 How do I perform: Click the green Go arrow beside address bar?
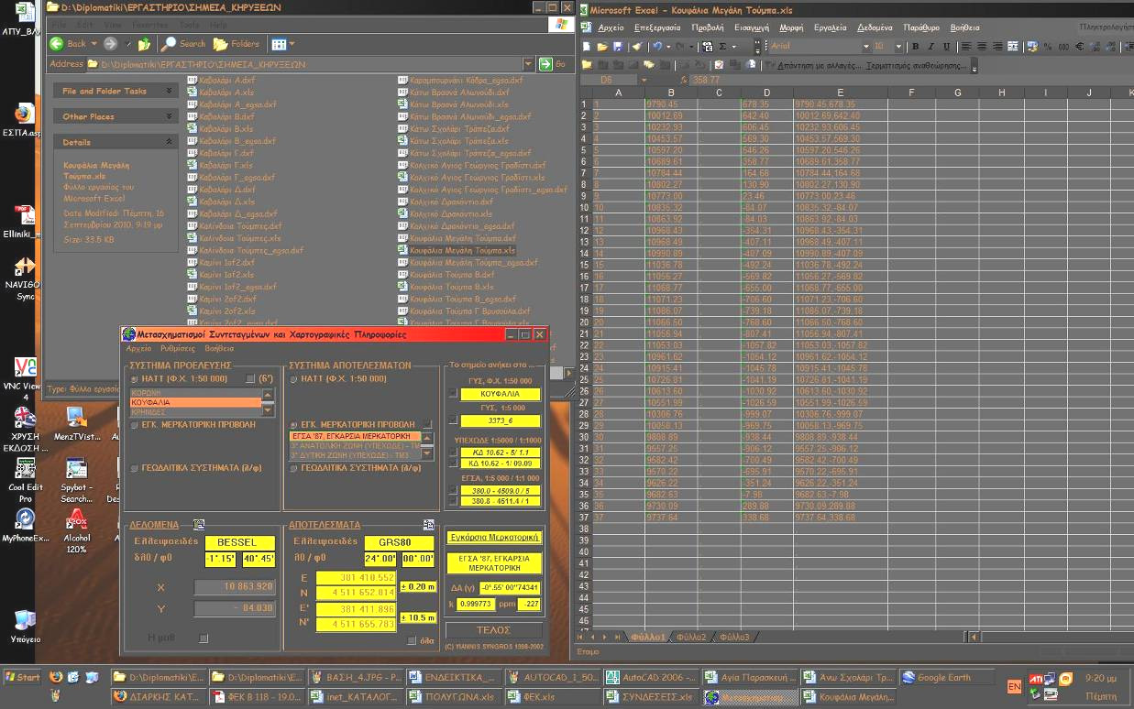coord(545,64)
